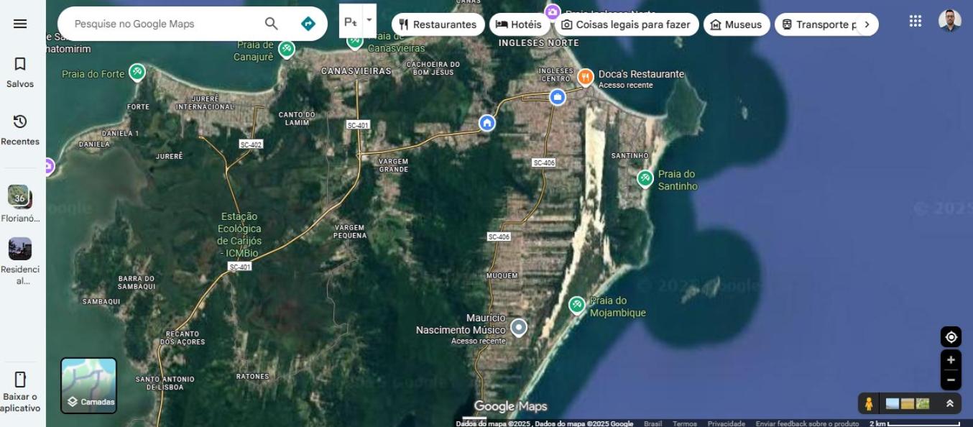The width and height of the screenshot is (973, 427).
Task: Center map on my location
Action: tap(951, 337)
